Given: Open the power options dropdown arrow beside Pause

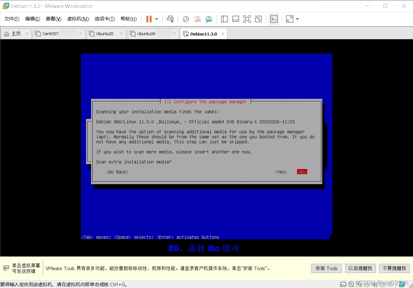Looking at the screenshot, I should coord(157,19).
